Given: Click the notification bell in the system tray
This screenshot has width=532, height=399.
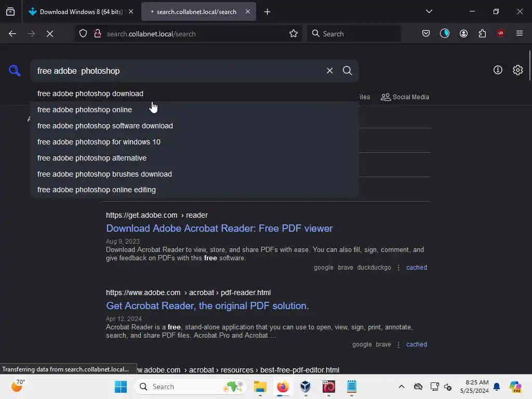Looking at the screenshot, I should point(497,387).
